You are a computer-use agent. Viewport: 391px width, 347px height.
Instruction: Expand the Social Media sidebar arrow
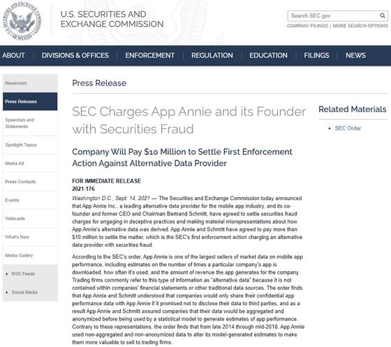[7, 292]
